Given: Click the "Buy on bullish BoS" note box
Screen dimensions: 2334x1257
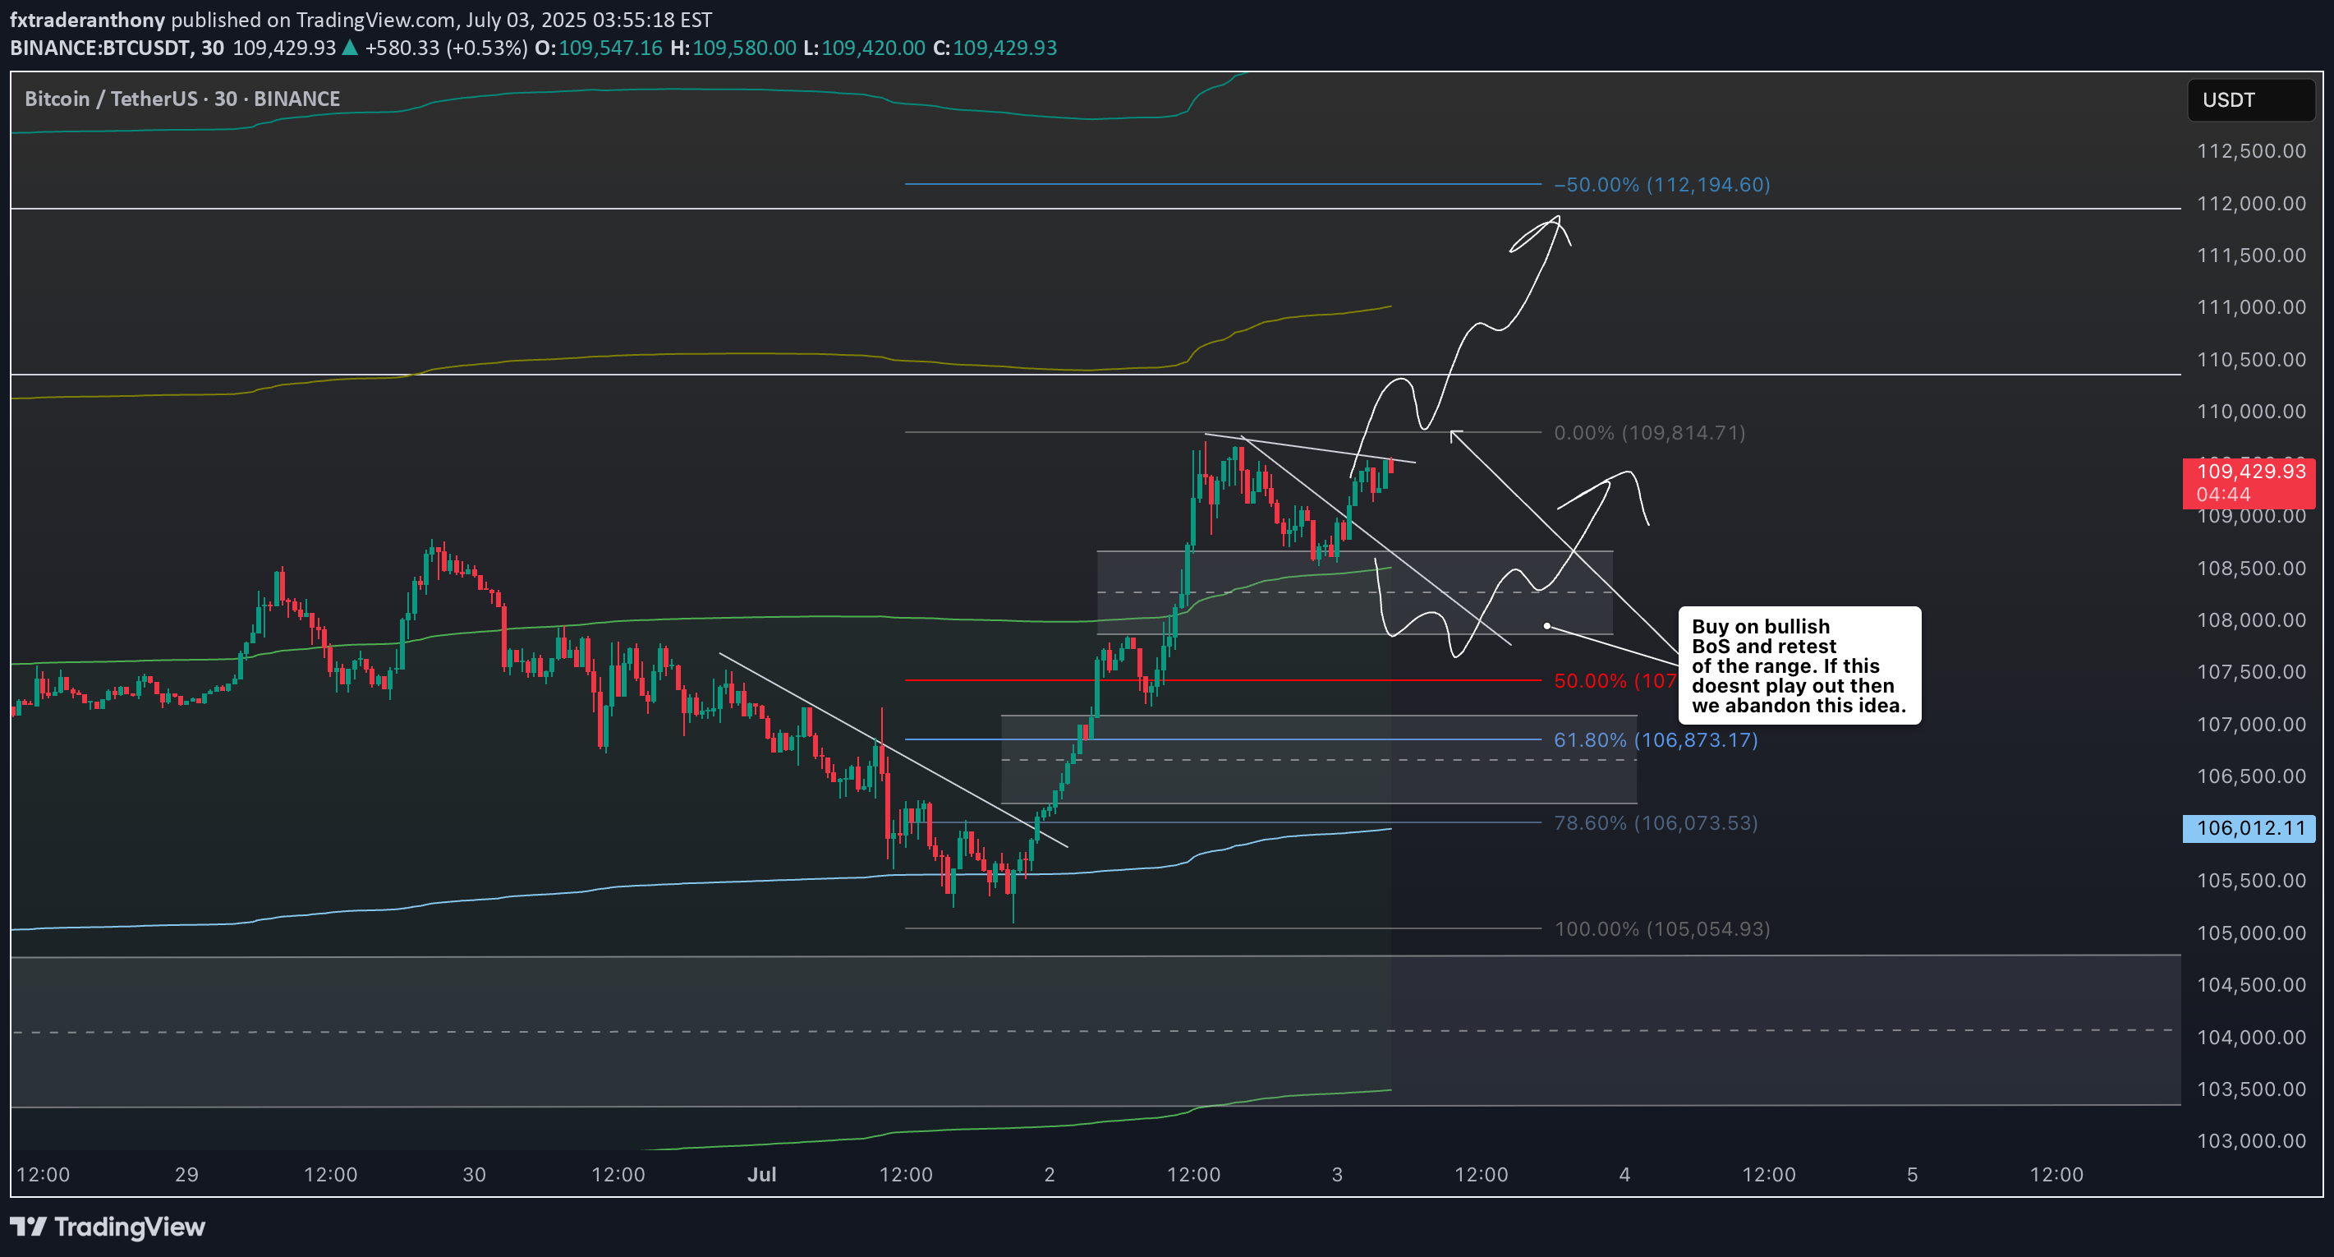Looking at the screenshot, I should (1799, 665).
